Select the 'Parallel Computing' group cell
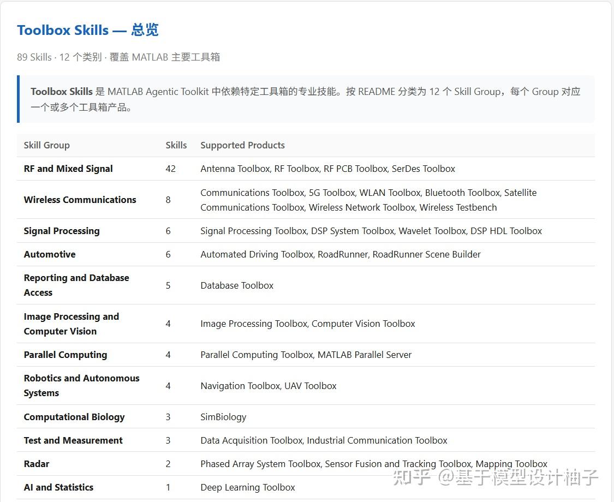 [x=65, y=355]
